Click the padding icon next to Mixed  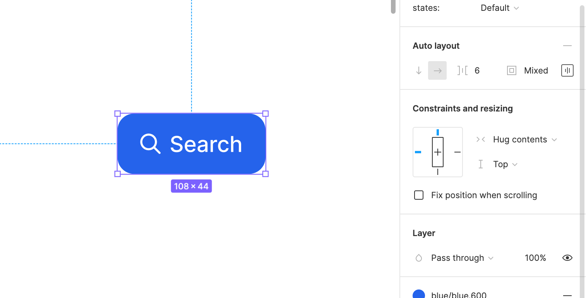[x=512, y=70]
